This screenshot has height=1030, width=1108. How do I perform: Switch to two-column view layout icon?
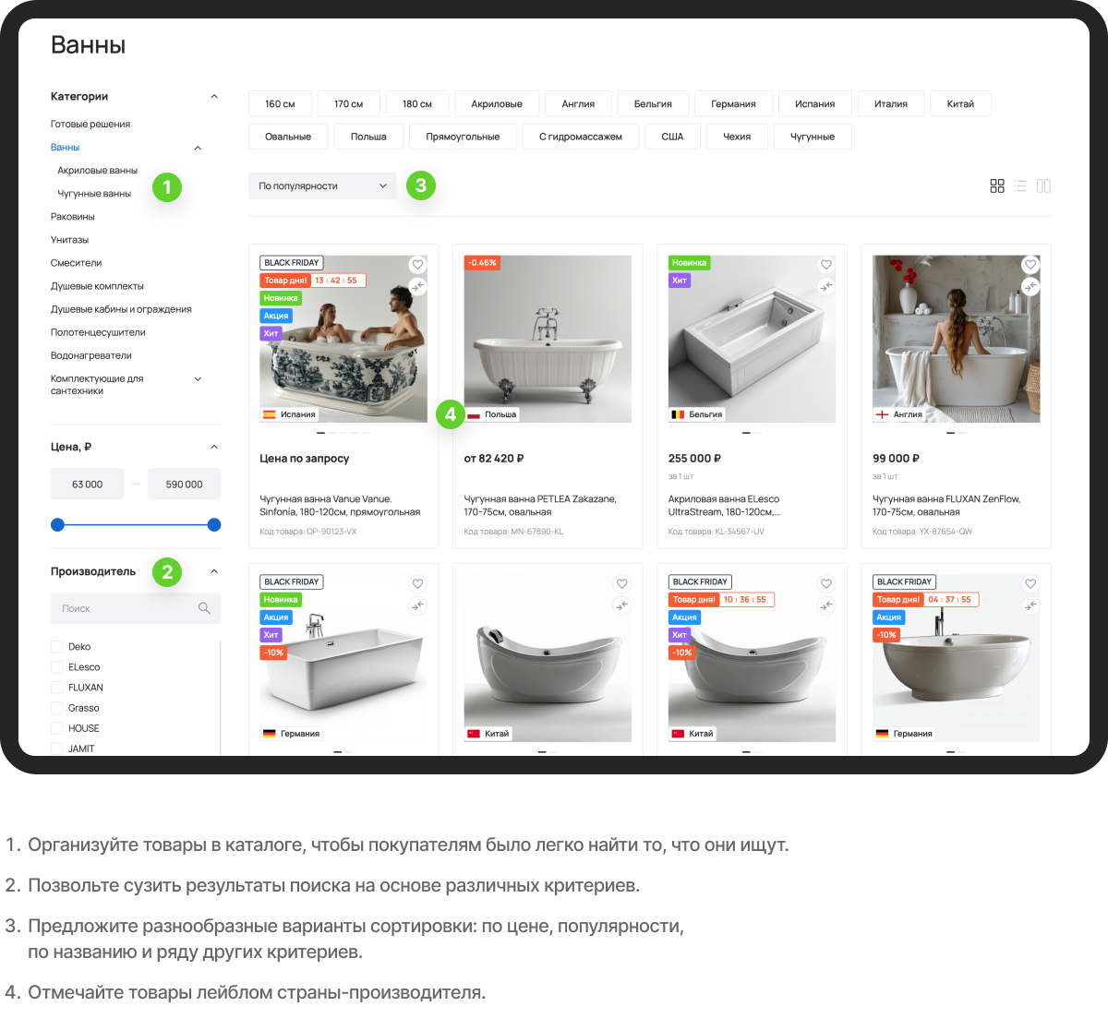tap(1043, 186)
